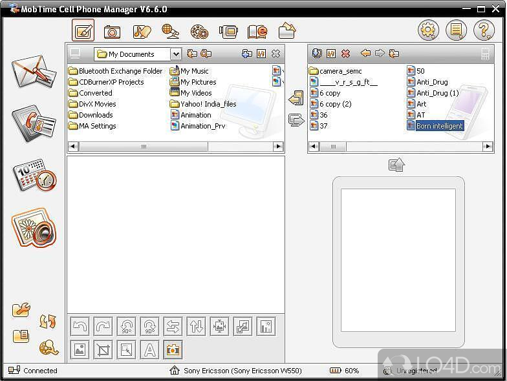Select the crop image tool
This screenshot has width=507, height=381.
103,350
